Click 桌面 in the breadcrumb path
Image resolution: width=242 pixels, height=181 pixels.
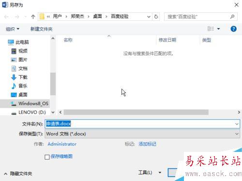pos(97,16)
